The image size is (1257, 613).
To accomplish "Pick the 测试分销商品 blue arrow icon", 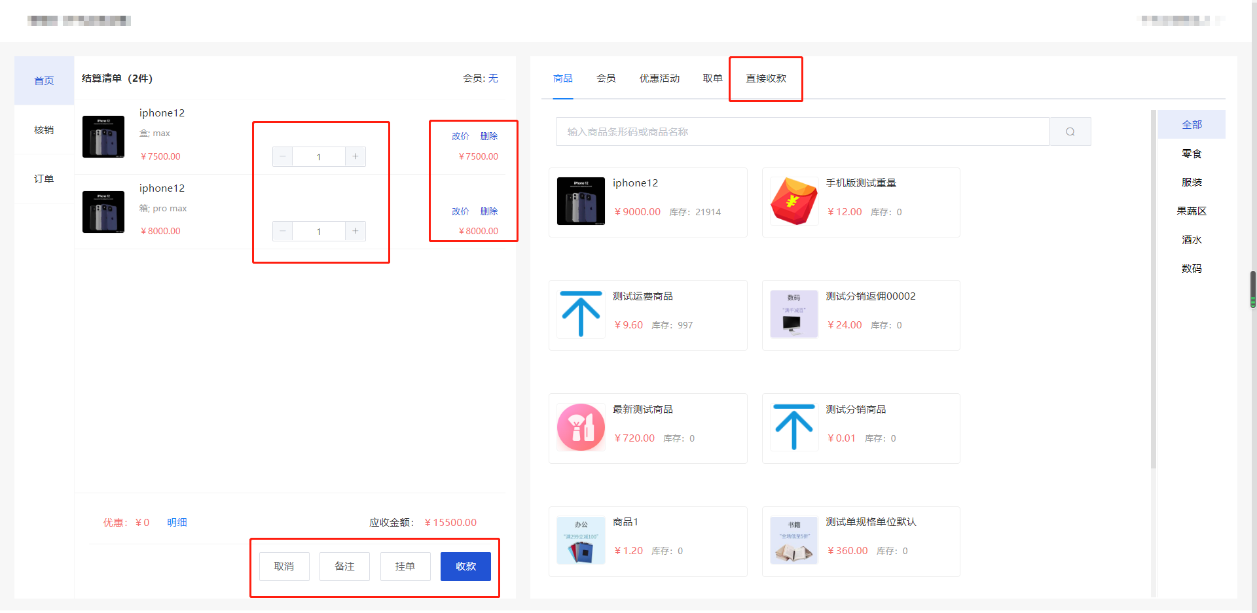I will tap(793, 428).
